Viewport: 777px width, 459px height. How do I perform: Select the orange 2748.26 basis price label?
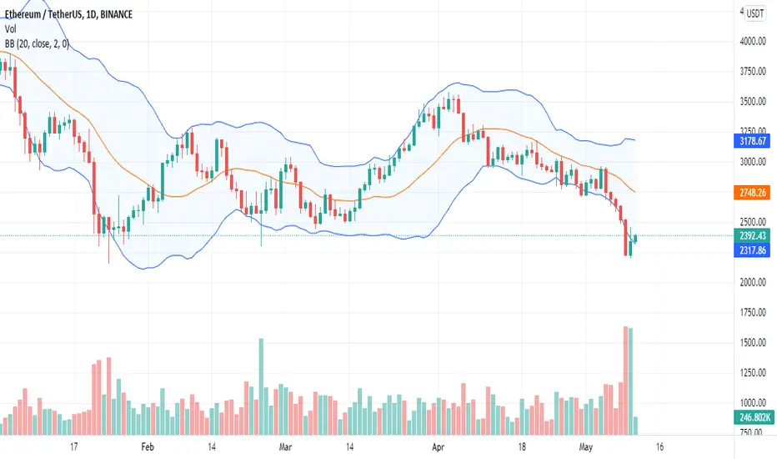(752, 193)
